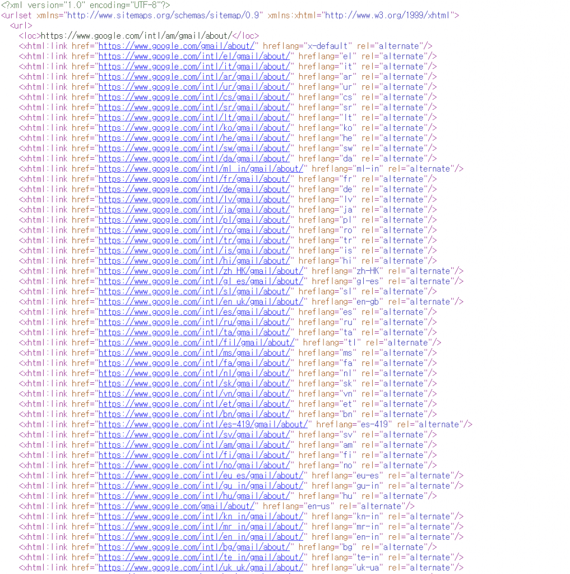Follow the intl/fa/gmail/about link
This screenshot has height=574, width=570.
pyautogui.click(x=194, y=363)
